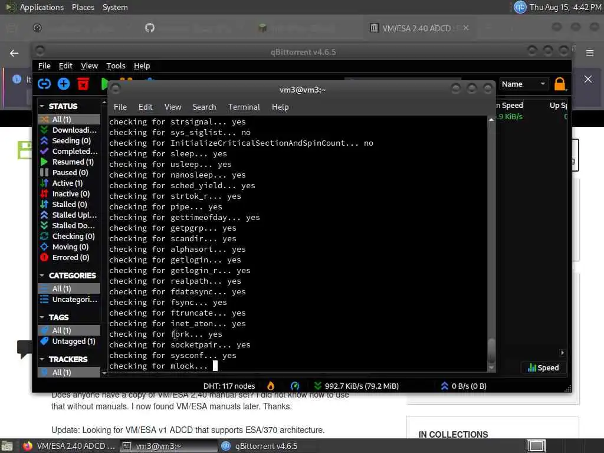This screenshot has width=604, height=453.
Task: Select All (1) under Status
Action: [69, 119]
